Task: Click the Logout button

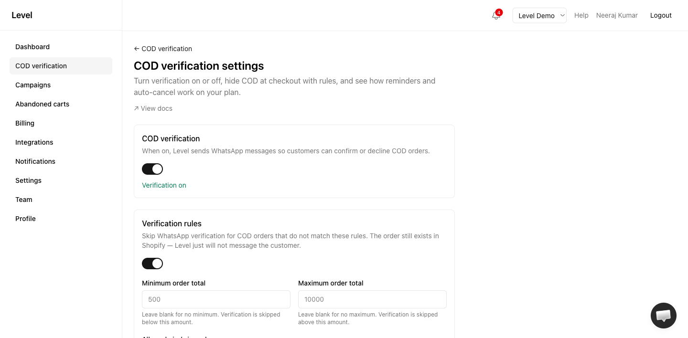Action: (661, 15)
